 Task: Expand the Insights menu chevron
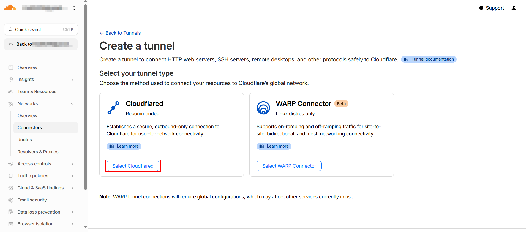point(72,80)
